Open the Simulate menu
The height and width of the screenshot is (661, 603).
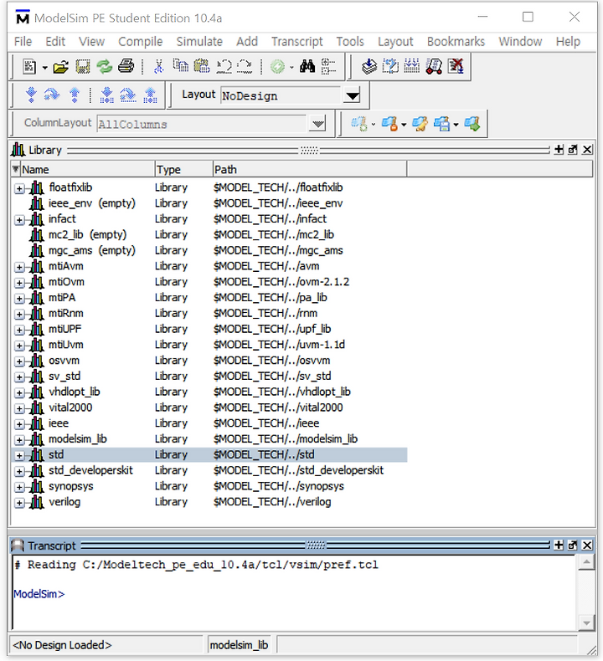click(x=199, y=41)
